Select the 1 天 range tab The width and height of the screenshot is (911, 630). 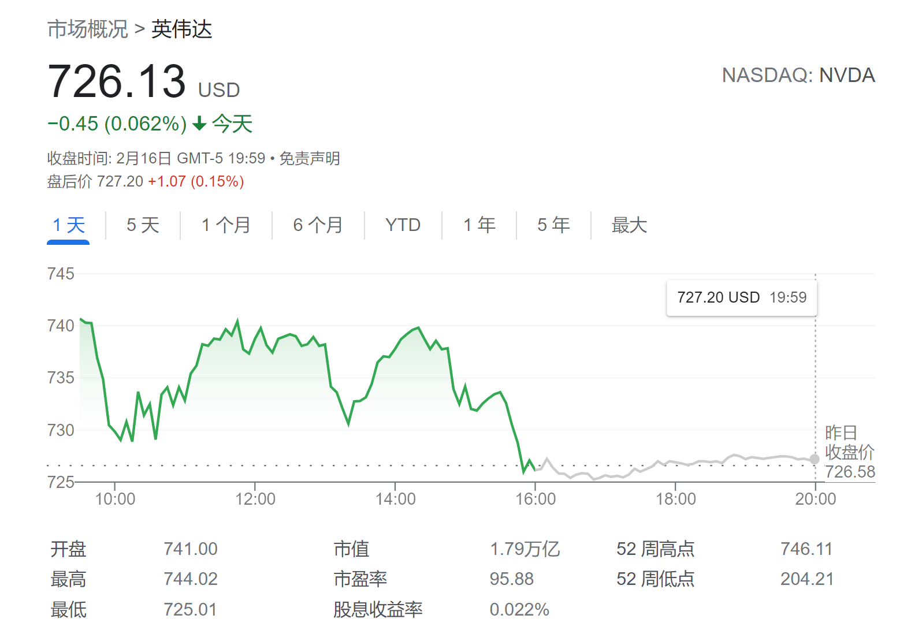click(x=68, y=225)
